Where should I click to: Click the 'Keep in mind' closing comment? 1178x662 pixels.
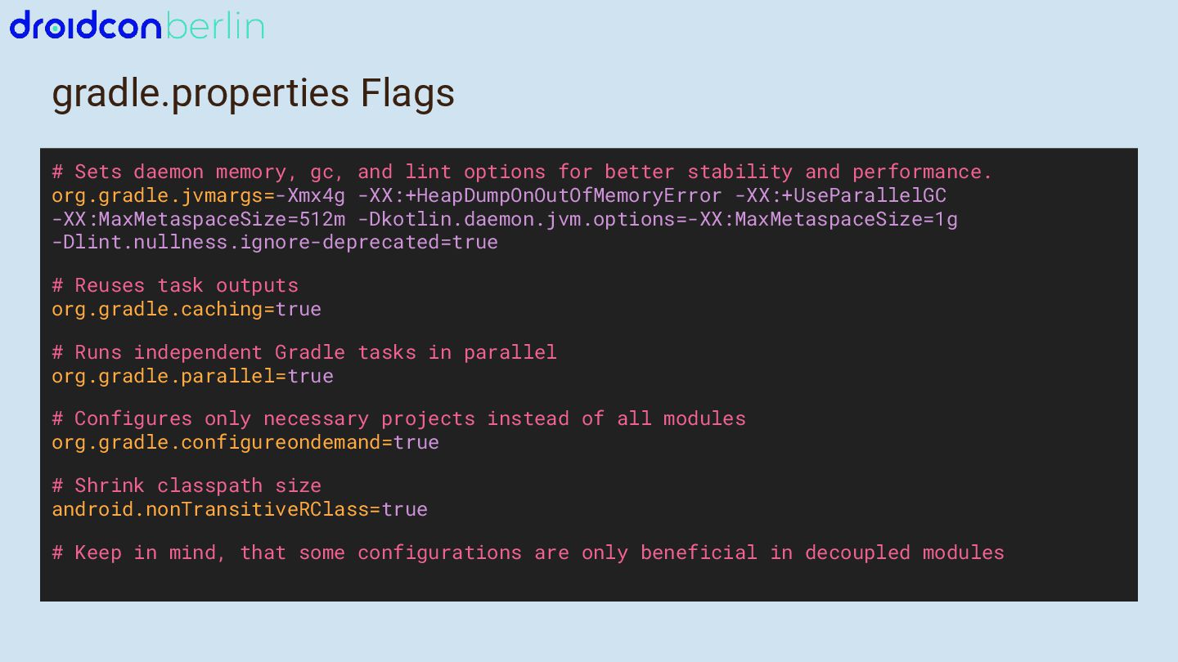(528, 552)
